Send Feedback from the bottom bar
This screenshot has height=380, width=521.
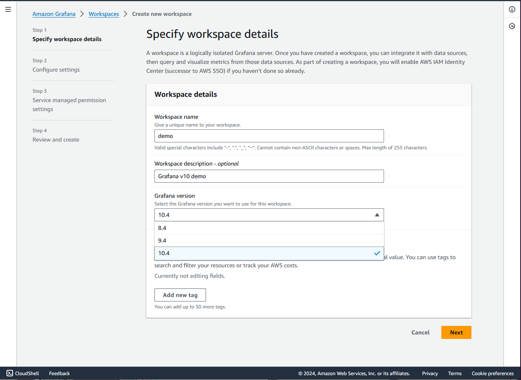(59, 373)
